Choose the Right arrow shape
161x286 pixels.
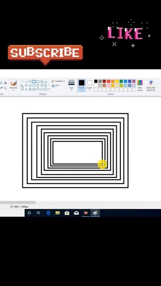coord(38,85)
